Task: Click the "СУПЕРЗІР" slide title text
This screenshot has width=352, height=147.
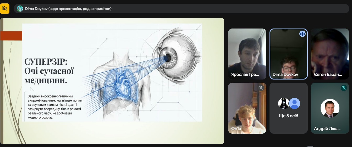Action: [46, 62]
